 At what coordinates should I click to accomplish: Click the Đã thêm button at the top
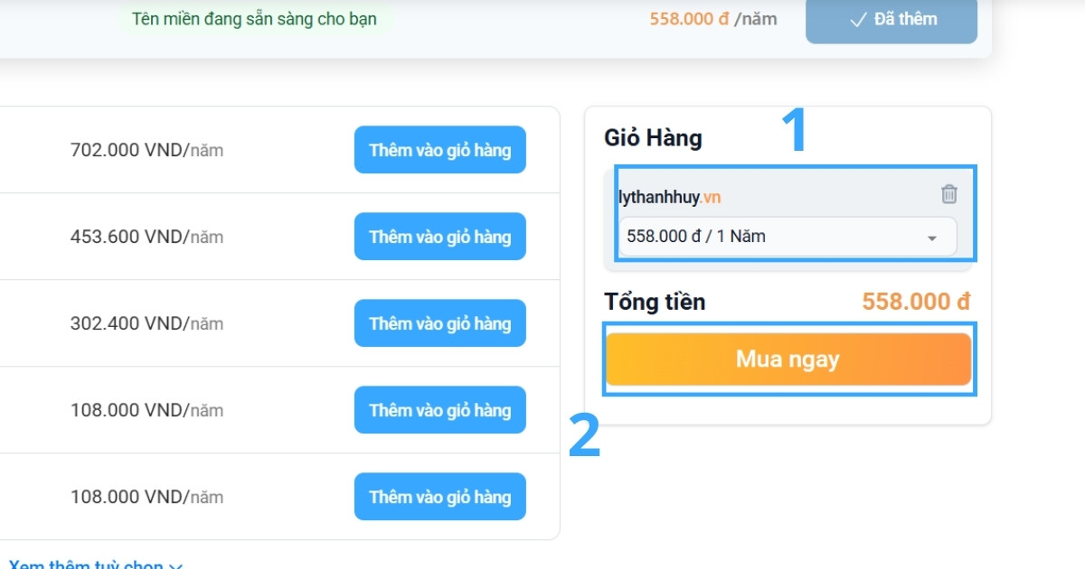(x=891, y=18)
